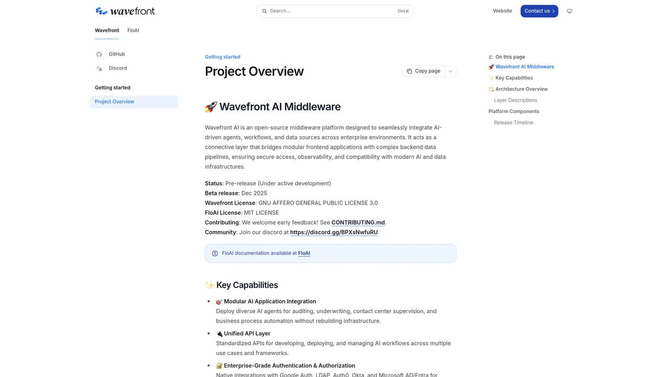The width and height of the screenshot is (670, 377).
Task: Click the search magnifier icon
Action: pyautogui.click(x=264, y=11)
